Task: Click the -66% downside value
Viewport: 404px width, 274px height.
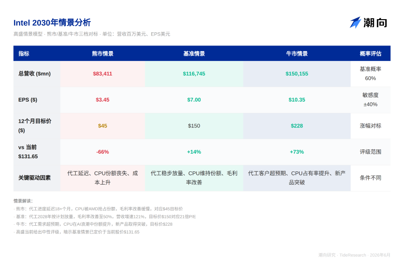Action: click(102, 152)
